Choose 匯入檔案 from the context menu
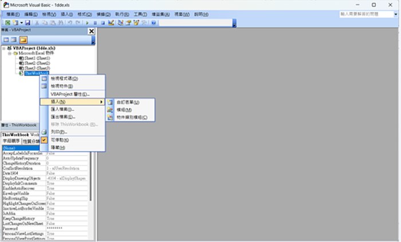 pyautogui.click(x=62, y=109)
